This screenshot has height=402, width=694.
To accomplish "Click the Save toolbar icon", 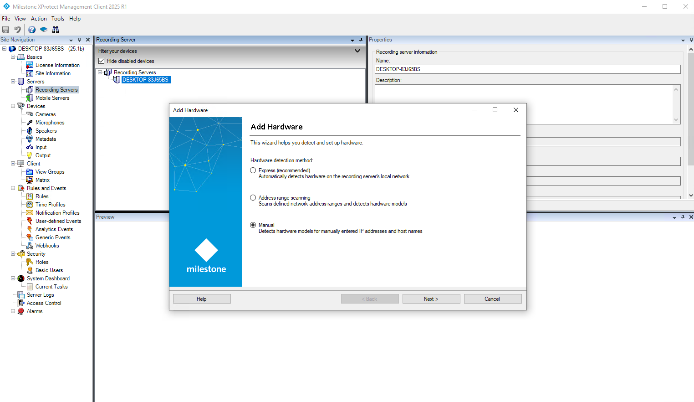I will tap(5, 30).
